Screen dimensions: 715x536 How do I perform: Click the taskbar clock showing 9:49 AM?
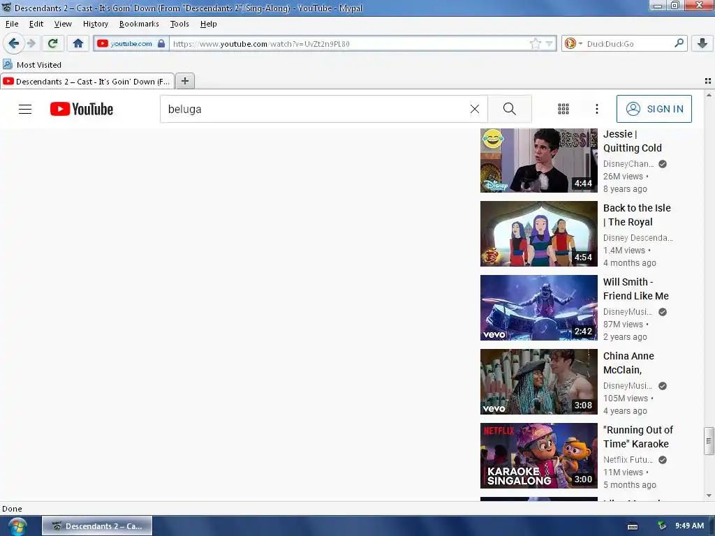tap(689, 526)
